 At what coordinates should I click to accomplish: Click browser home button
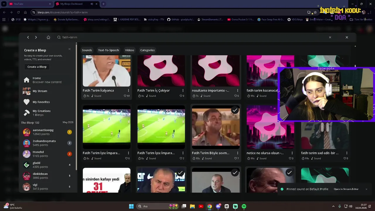25,12
